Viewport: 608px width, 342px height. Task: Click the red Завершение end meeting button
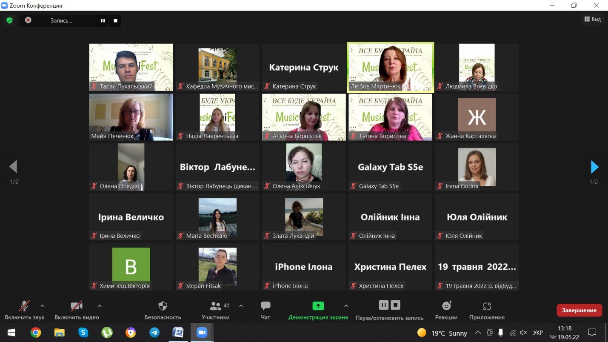point(579,310)
